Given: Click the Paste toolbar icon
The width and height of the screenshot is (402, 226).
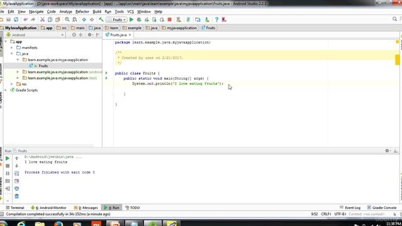Looking at the screenshot, I should [58, 19].
